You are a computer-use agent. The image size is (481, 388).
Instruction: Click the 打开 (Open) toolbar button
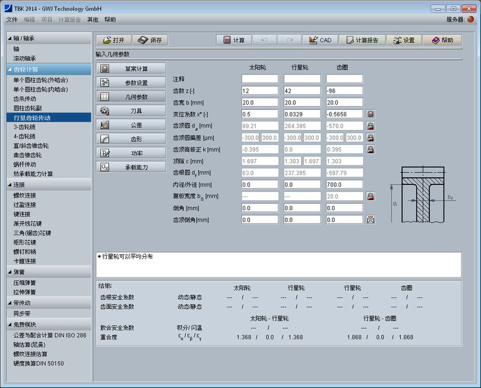pyautogui.click(x=113, y=40)
